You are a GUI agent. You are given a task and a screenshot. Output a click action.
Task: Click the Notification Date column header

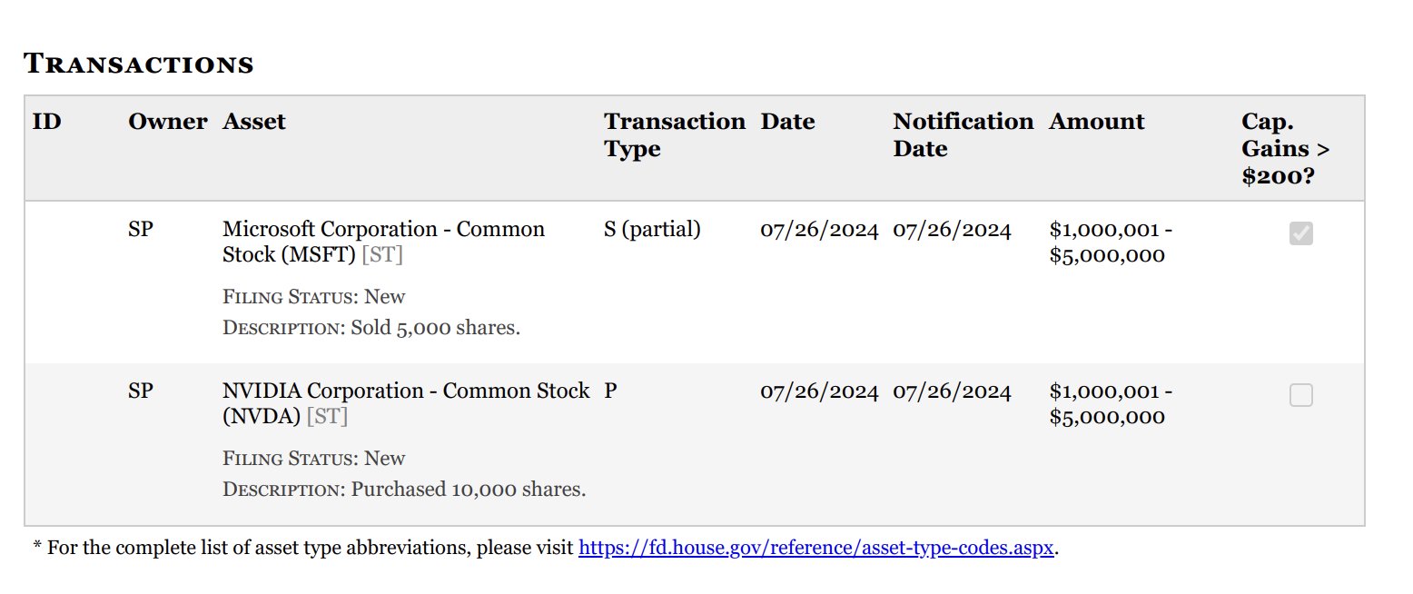pyautogui.click(x=963, y=134)
